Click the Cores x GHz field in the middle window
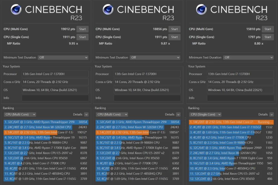 click(x=147, y=82)
